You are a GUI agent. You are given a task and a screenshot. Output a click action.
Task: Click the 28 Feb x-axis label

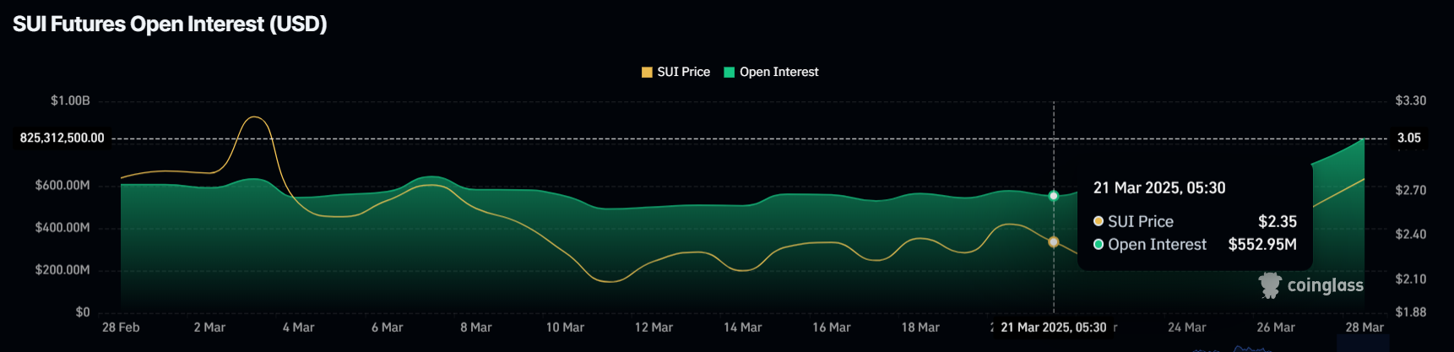pos(121,328)
